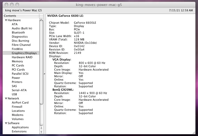198x136 pixels.
Task: Click the Software category label
Action: click(14, 123)
